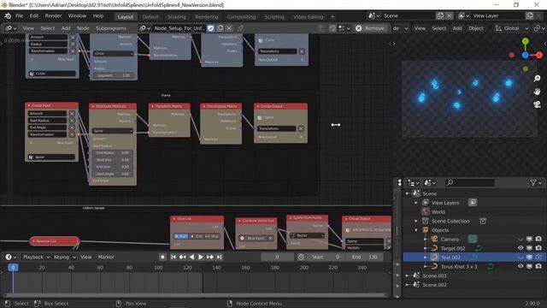
Task: Click the zoom magnifier in the 3D viewport
Action: pyautogui.click(x=537, y=79)
